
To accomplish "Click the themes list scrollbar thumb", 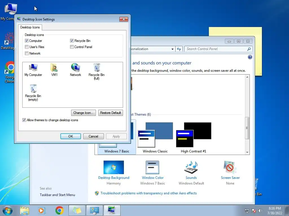I will point(247,128).
